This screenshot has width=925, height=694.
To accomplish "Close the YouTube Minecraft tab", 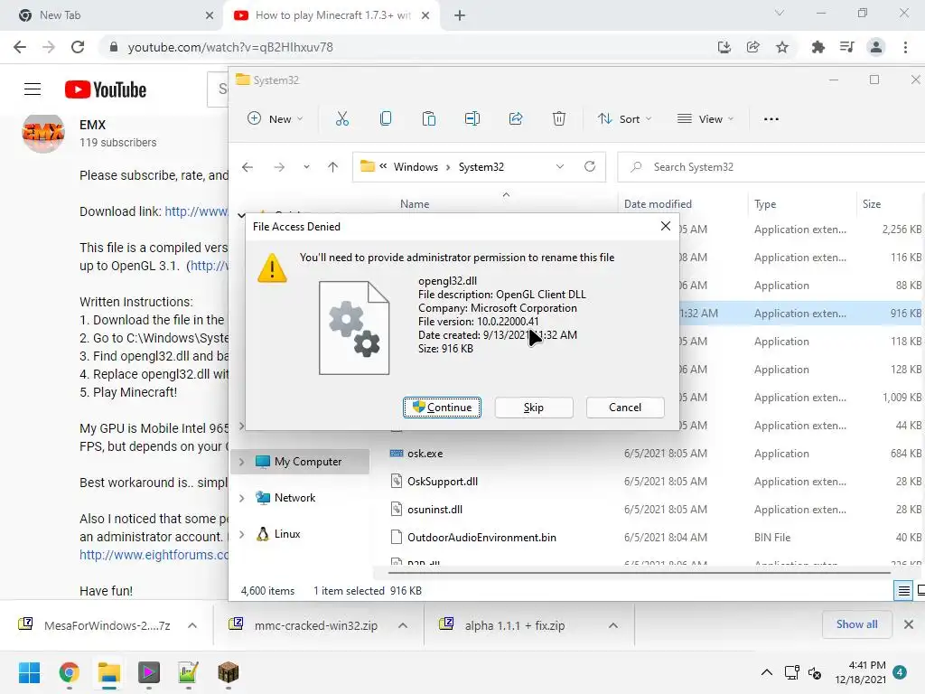I will [x=425, y=15].
